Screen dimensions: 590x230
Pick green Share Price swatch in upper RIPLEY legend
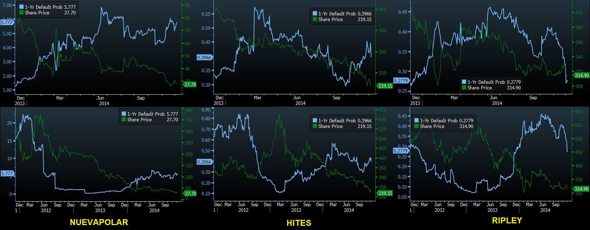pyautogui.click(x=464, y=88)
